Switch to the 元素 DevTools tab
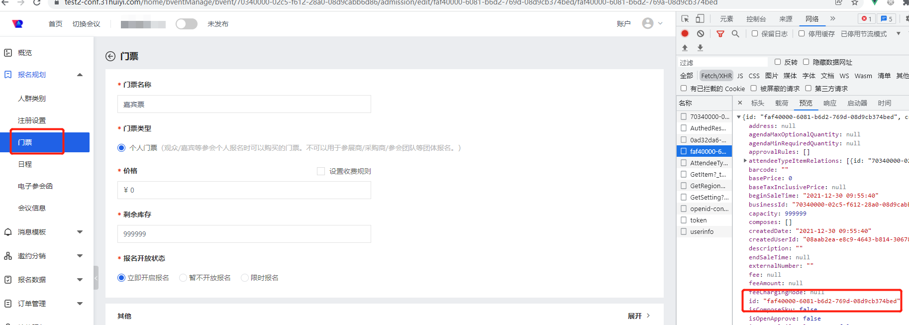Viewport: 909px width, 325px height. 726,19
